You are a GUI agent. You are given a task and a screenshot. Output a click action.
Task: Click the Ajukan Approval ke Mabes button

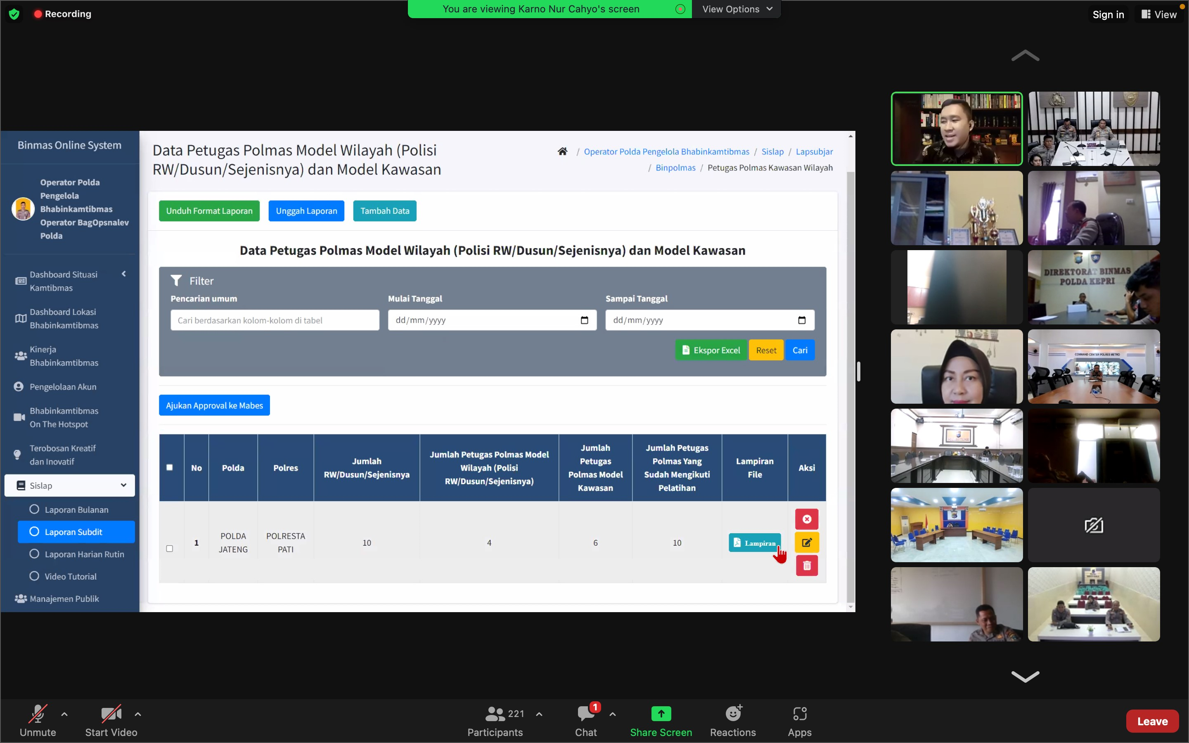(214, 405)
